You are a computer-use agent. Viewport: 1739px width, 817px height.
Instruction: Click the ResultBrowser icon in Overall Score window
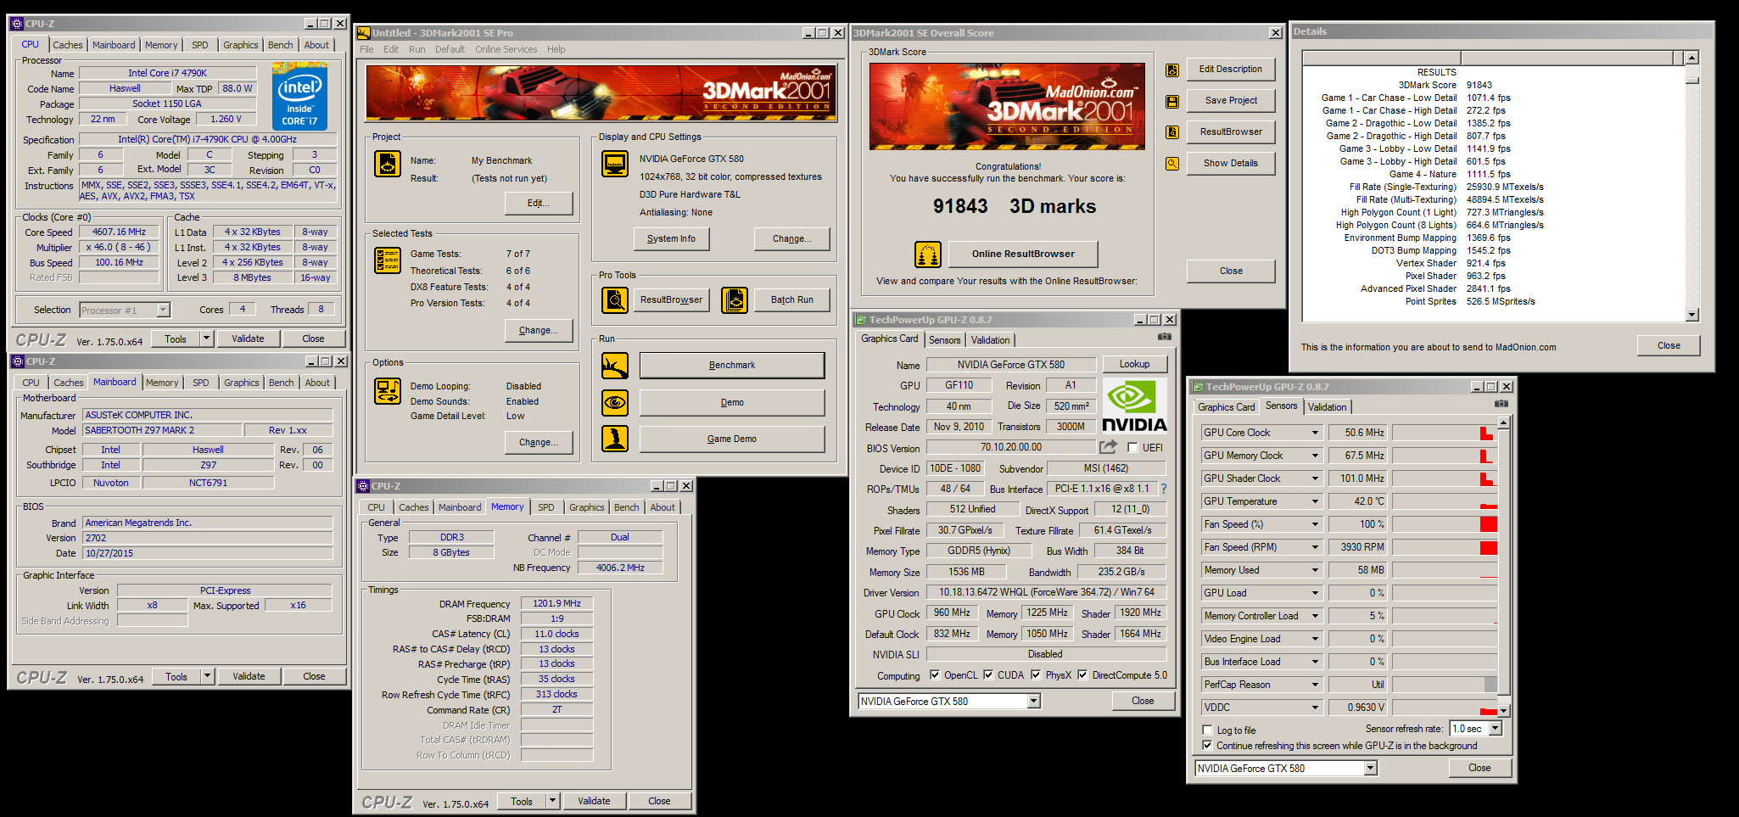click(1172, 132)
